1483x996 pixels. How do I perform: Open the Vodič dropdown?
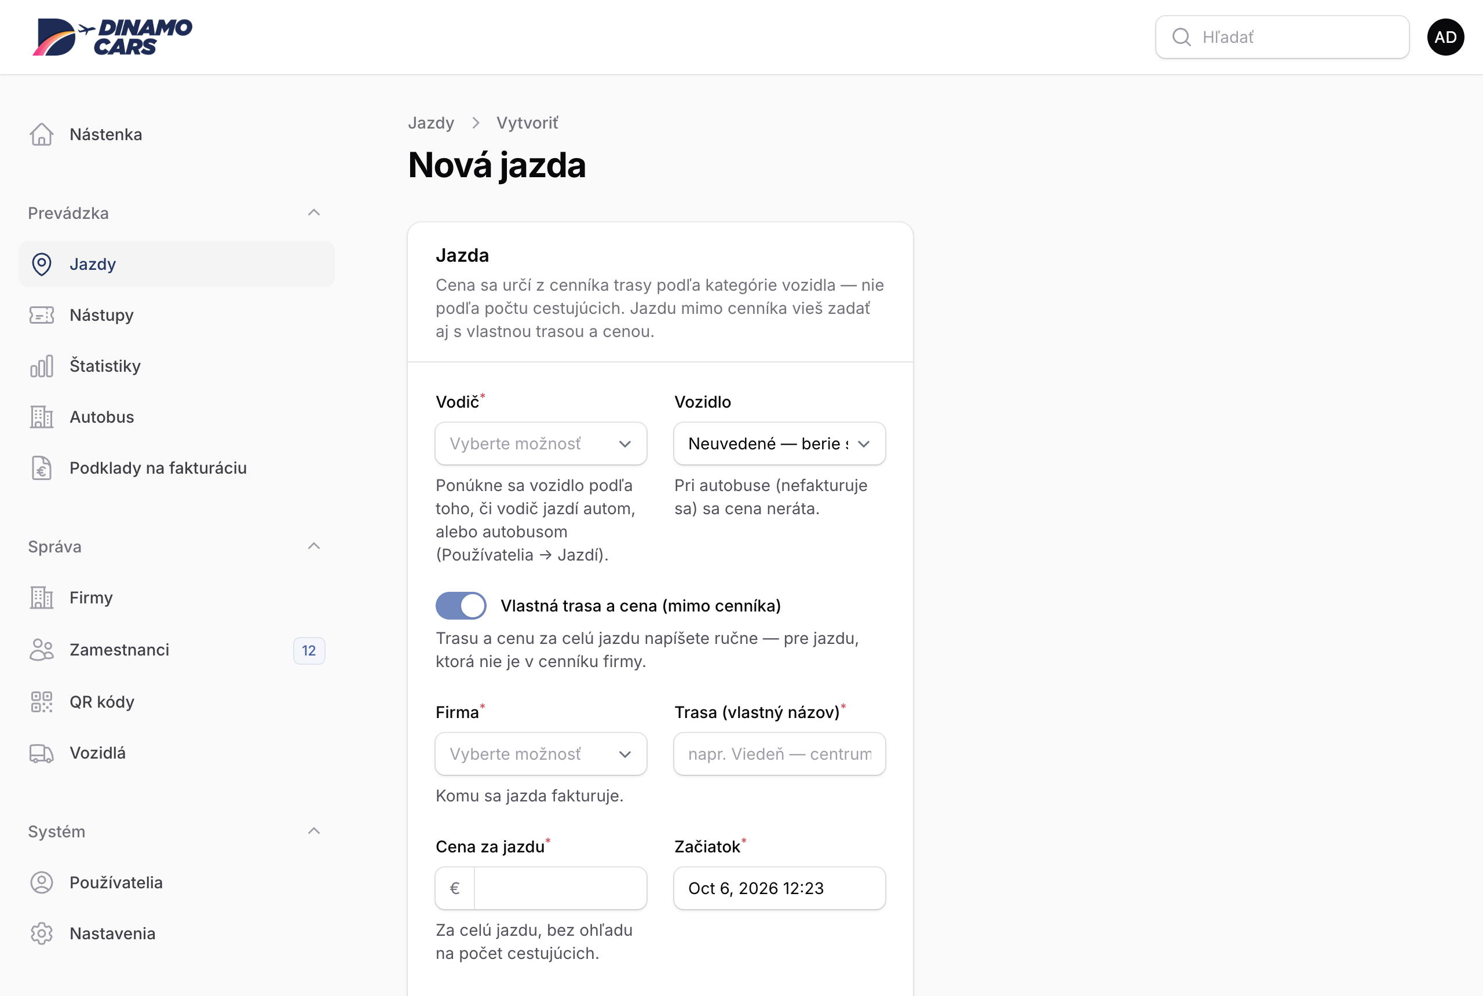coord(540,444)
